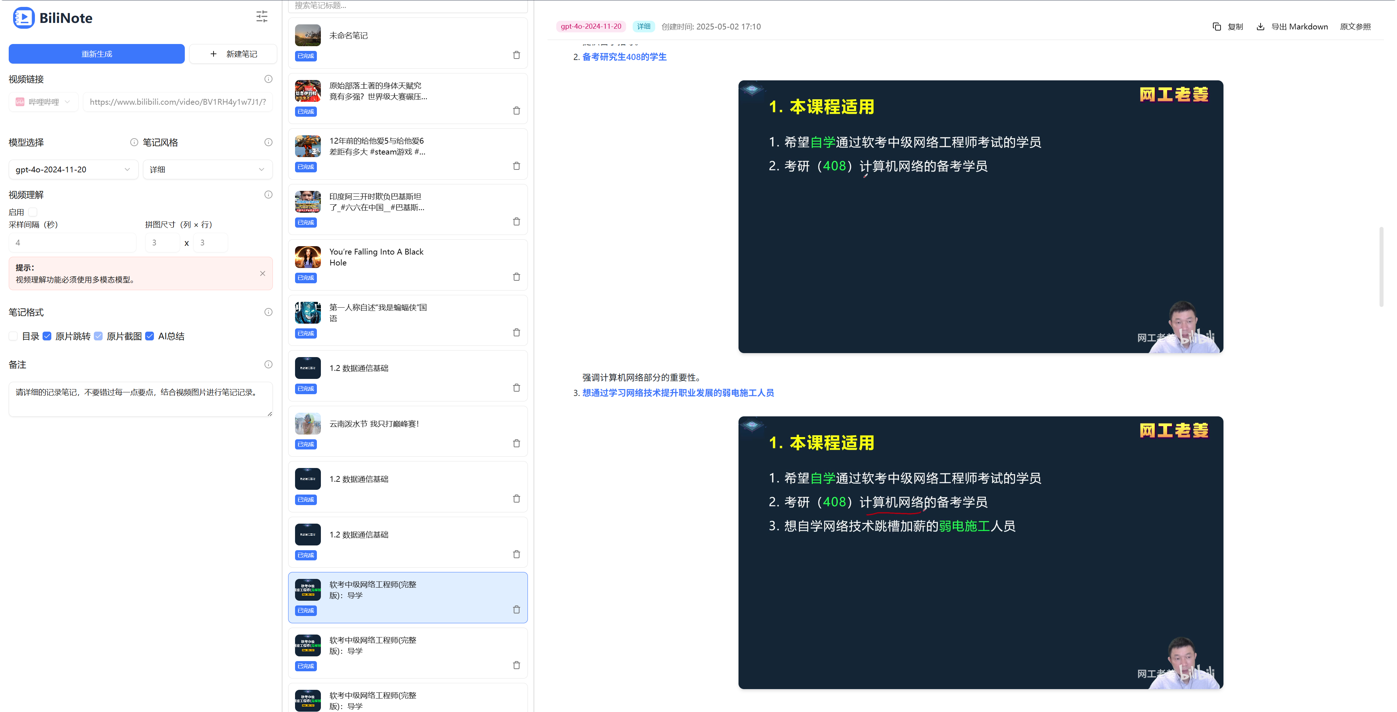
Task: Open the 备考研究生408的学生 link
Action: click(624, 56)
